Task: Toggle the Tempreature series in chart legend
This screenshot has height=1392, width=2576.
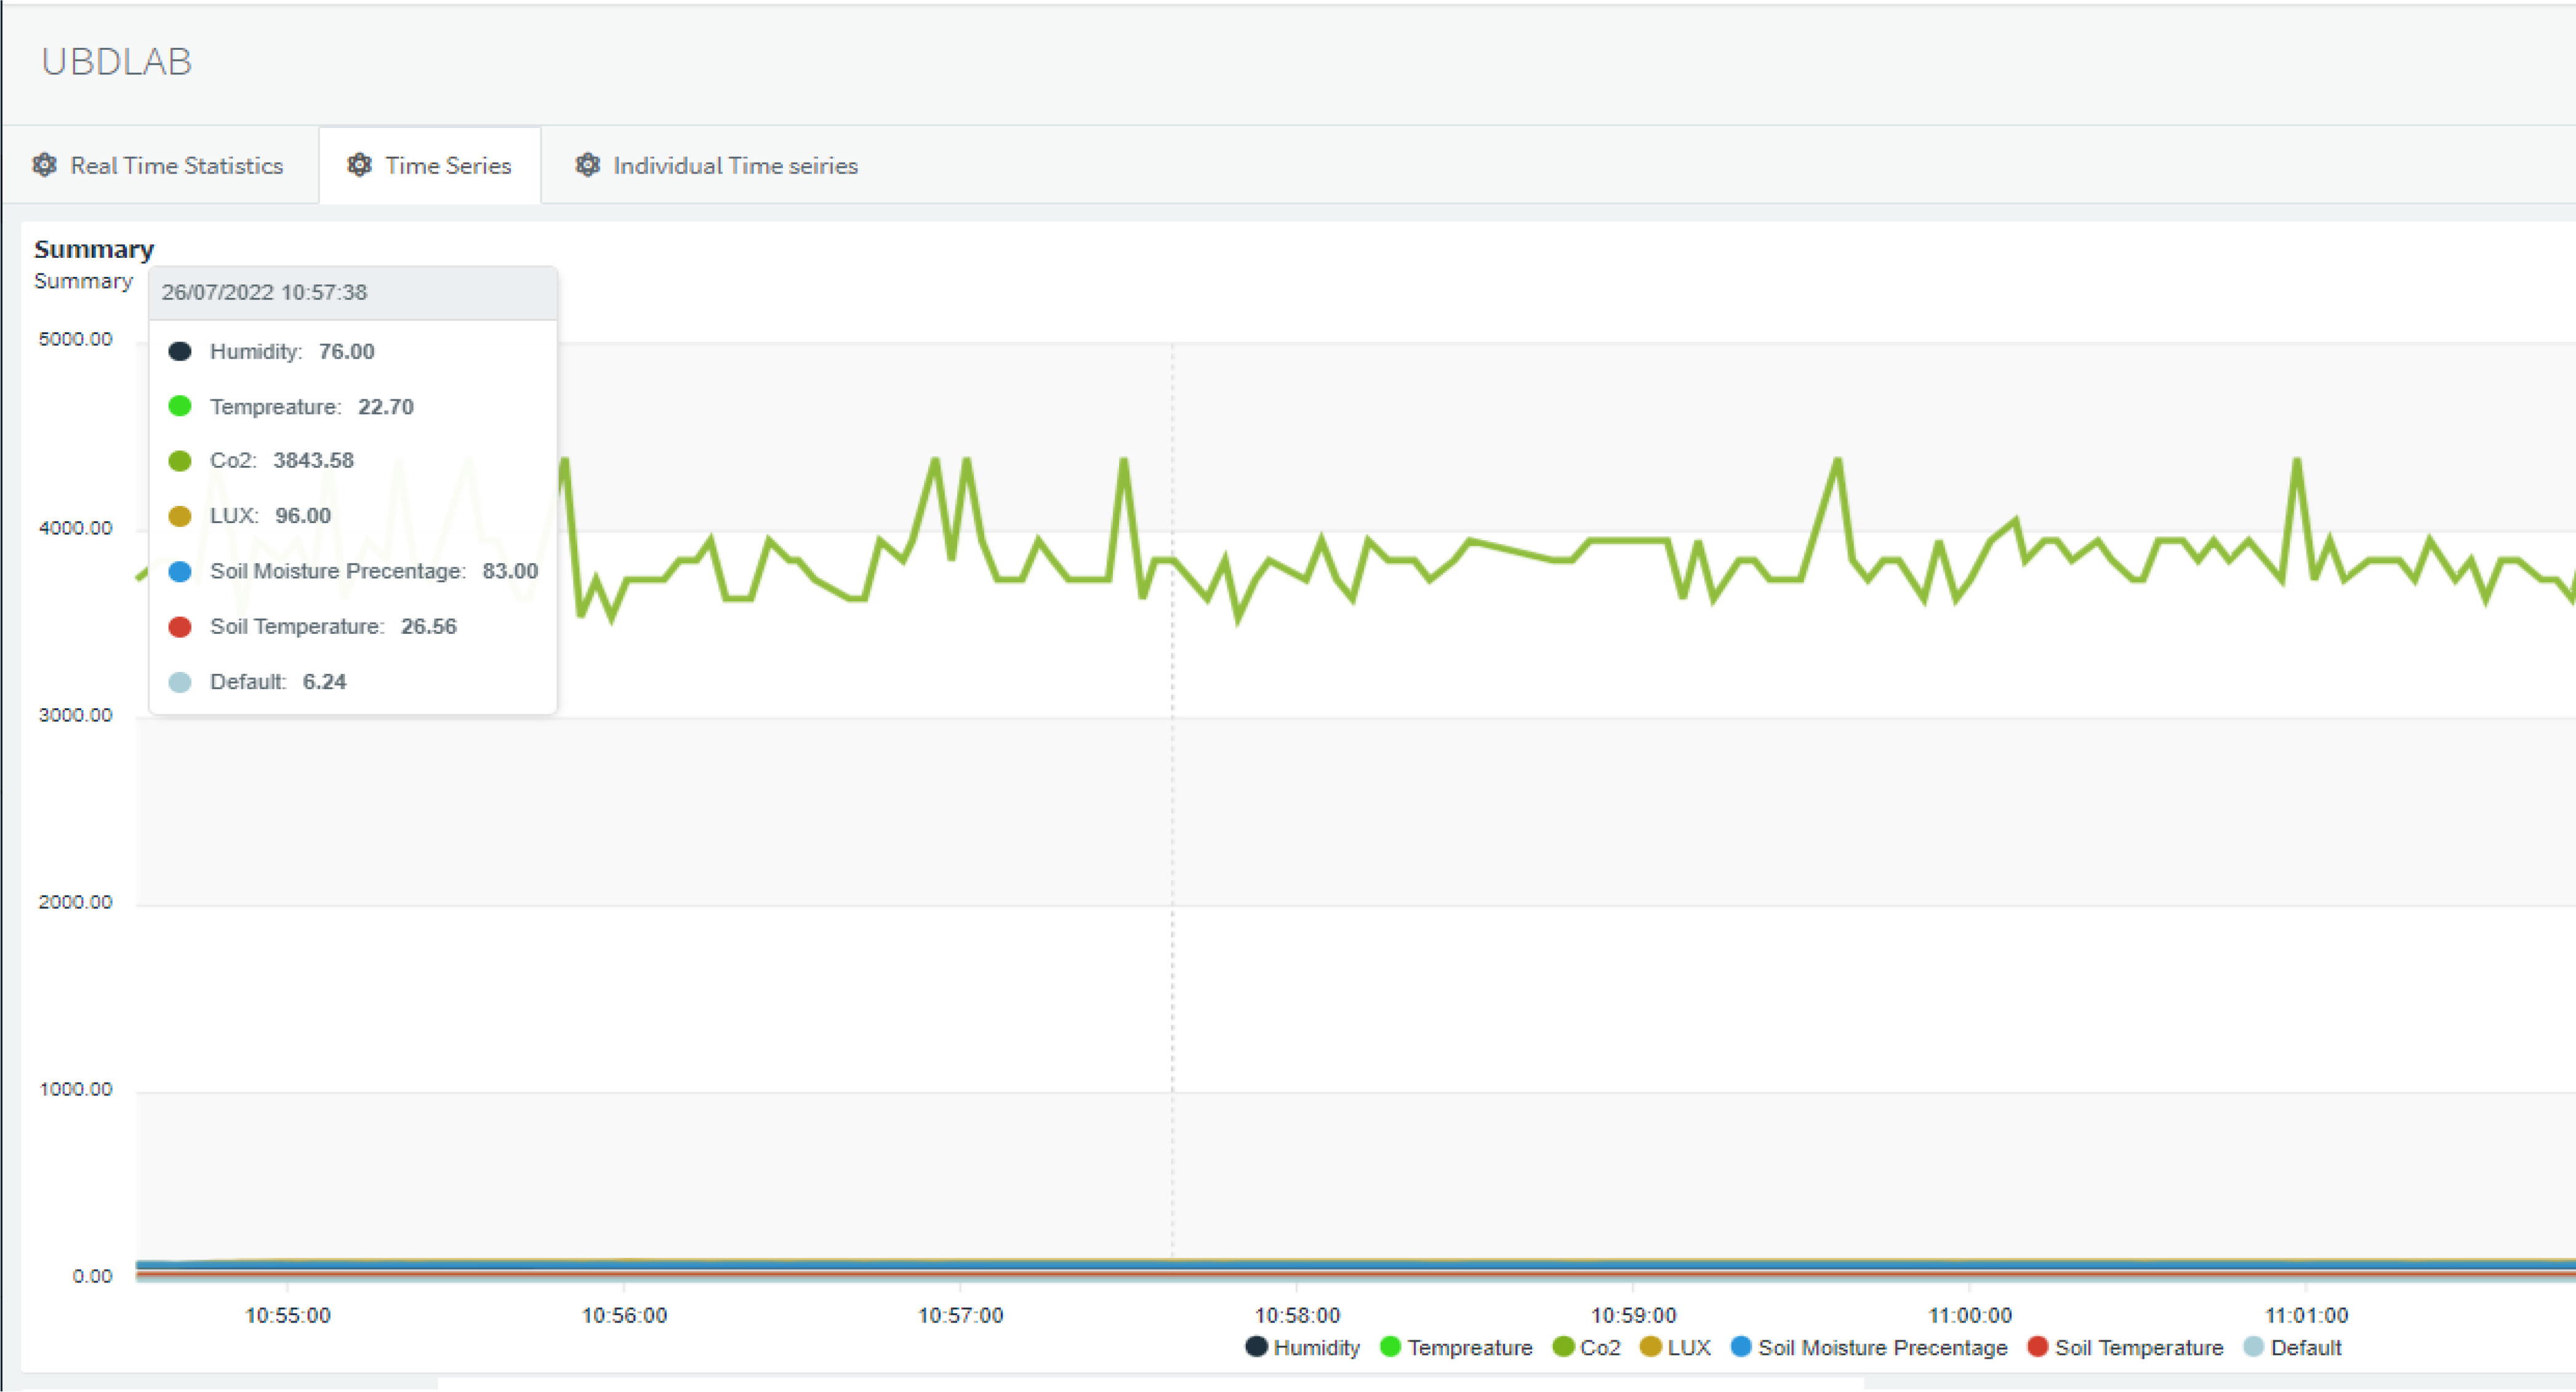Action: [1456, 1347]
